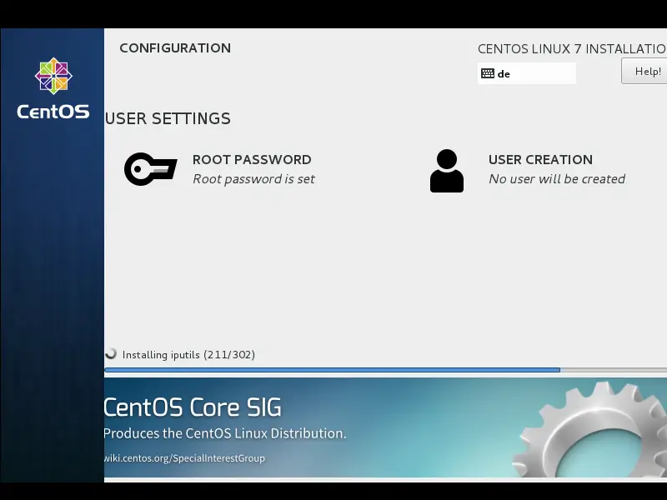Select the USER CREATION heading

point(540,159)
